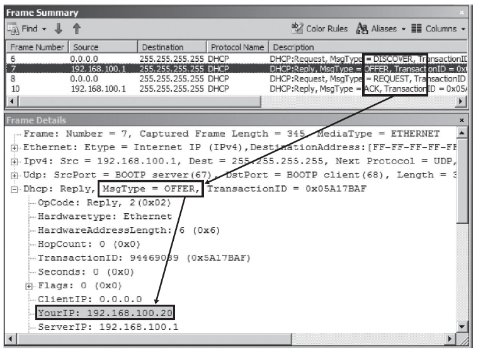
Task: Jump to previous match with the up arrow icon
Action: [77, 28]
